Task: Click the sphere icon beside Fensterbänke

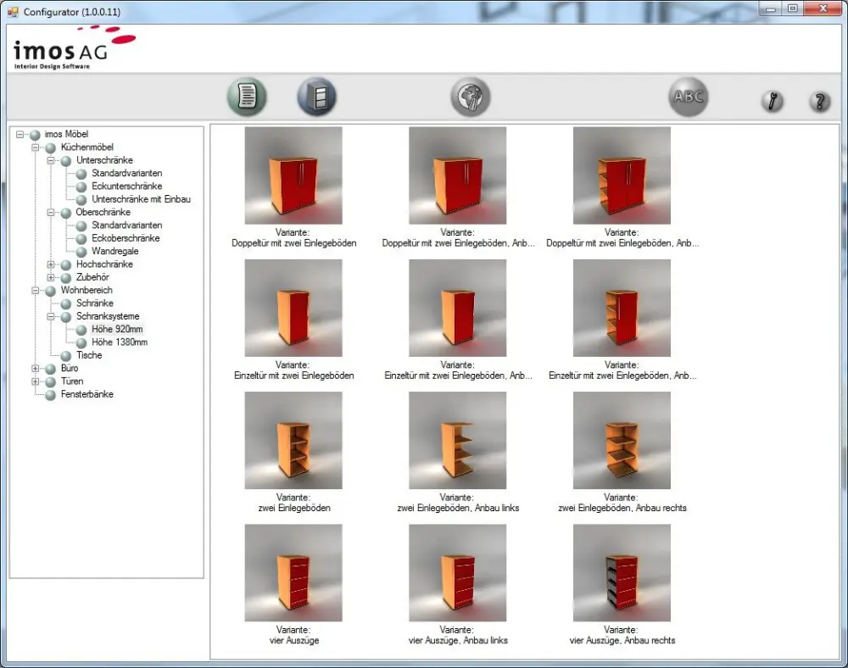Action: click(x=49, y=394)
